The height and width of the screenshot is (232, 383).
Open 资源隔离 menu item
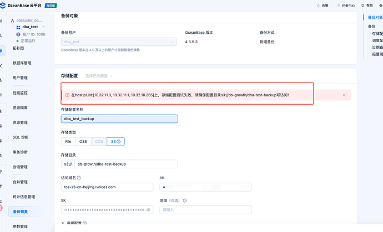pyautogui.click(x=20, y=108)
